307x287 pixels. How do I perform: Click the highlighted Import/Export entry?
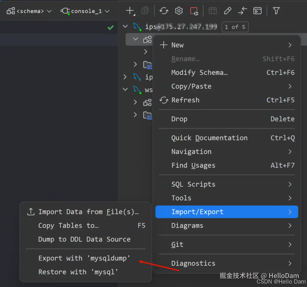pos(226,212)
